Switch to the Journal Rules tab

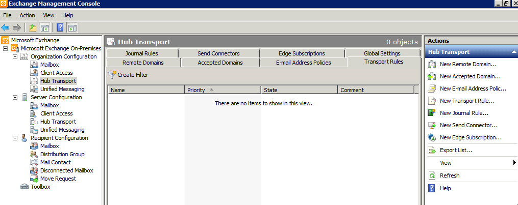coord(142,53)
